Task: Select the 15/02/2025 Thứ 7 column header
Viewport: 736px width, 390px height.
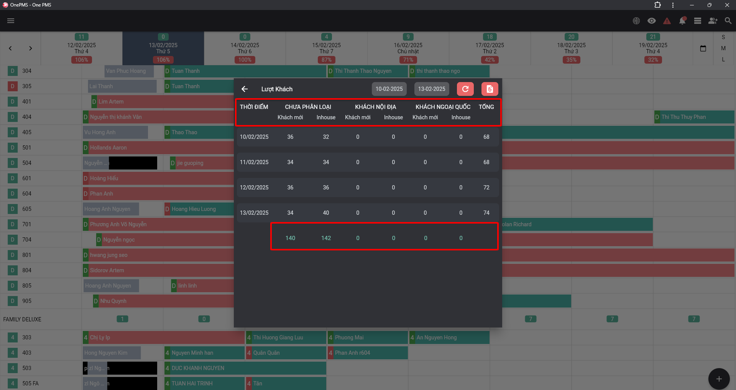Action: (327, 48)
